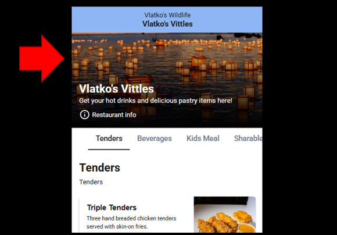Click the light blue header bar
The height and width of the screenshot is (235, 337).
click(x=167, y=20)
